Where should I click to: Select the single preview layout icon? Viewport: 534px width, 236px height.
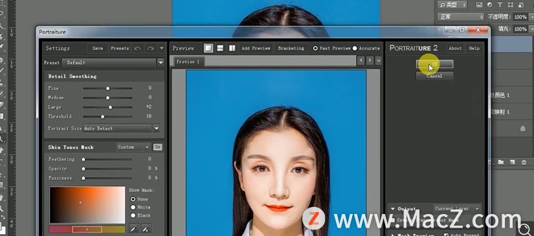tap(208, 48)
